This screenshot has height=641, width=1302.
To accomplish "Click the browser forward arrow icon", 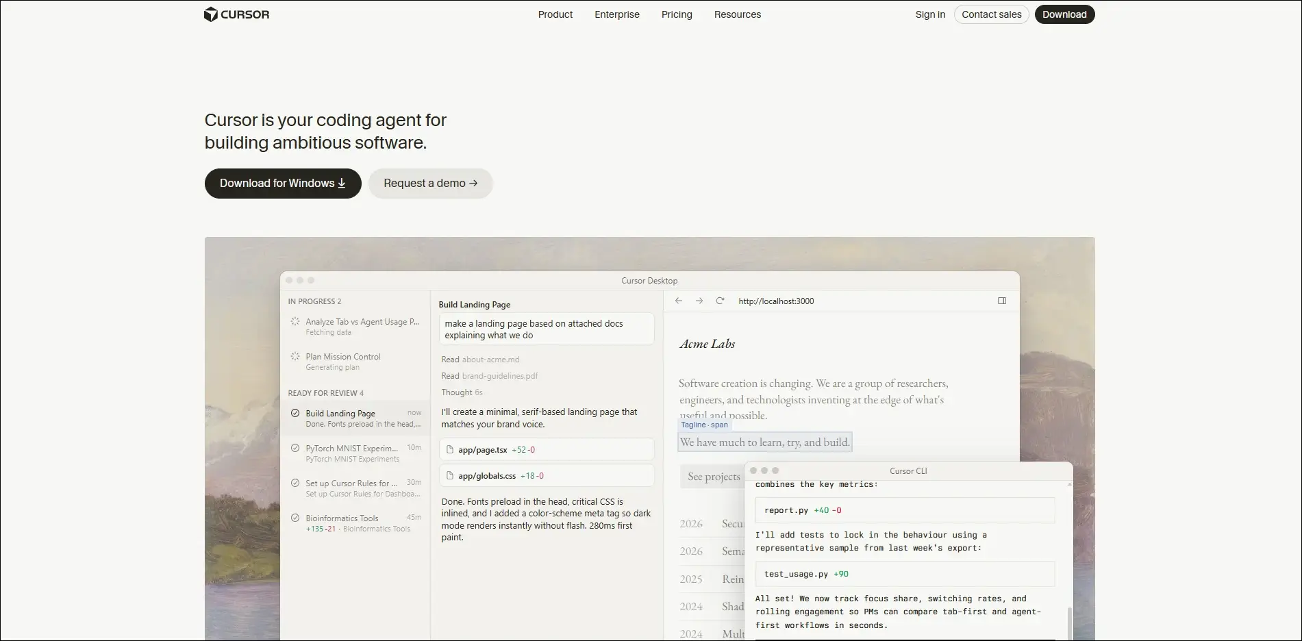I will pos(699,301).
